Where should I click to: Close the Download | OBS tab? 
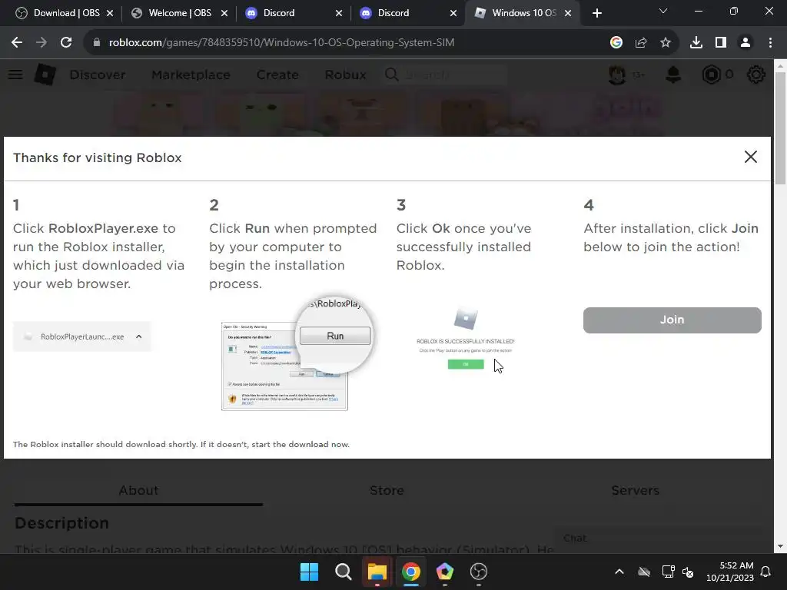coord(110,13)
